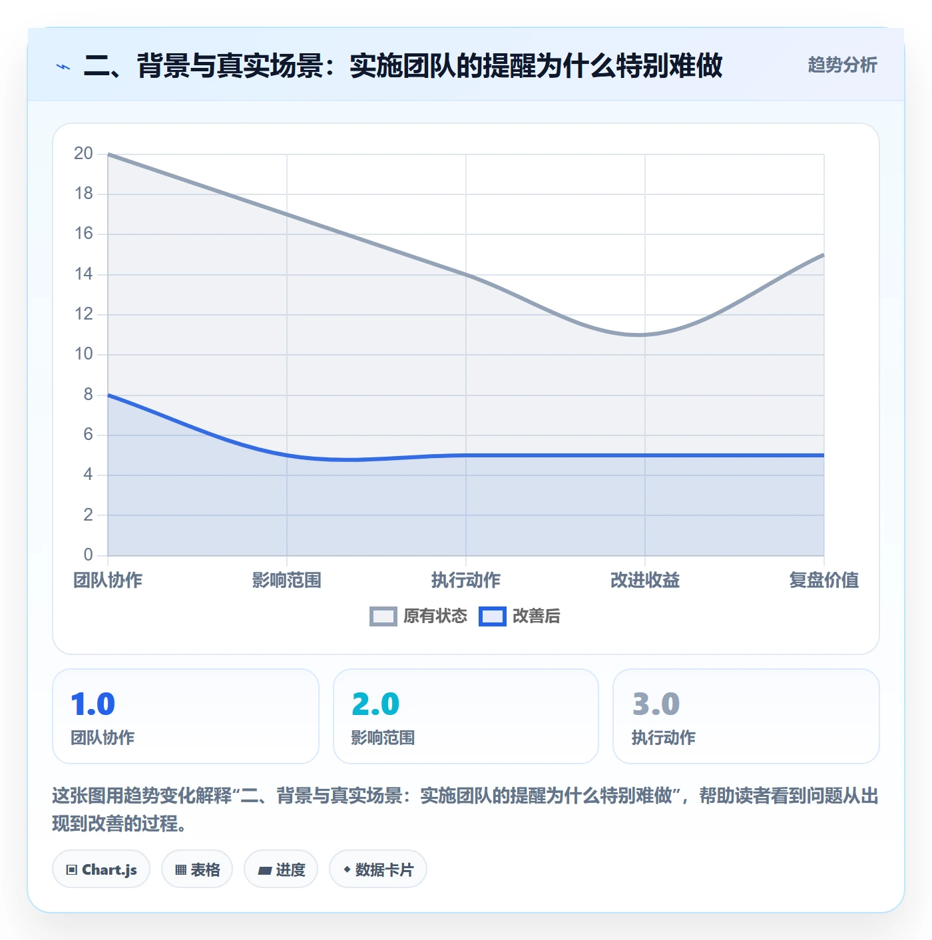Click the gray 原有状态 line's end point at 复盘价值

point(823,255)
